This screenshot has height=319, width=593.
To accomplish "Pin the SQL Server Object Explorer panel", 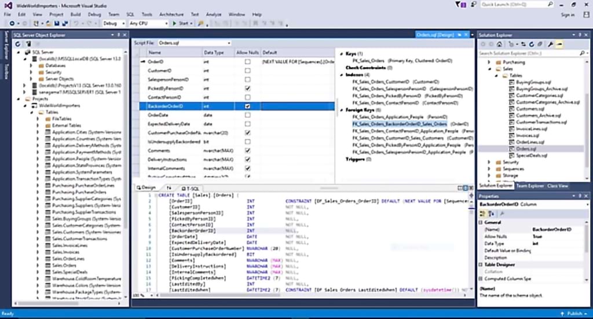I will pos(118,35).
